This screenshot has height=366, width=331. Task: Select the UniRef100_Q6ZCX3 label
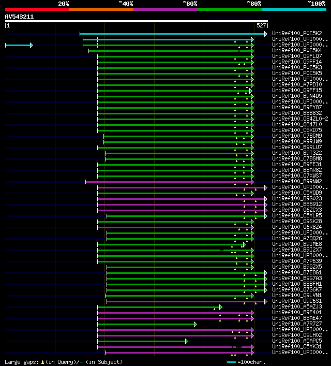[x=297, y=210]
